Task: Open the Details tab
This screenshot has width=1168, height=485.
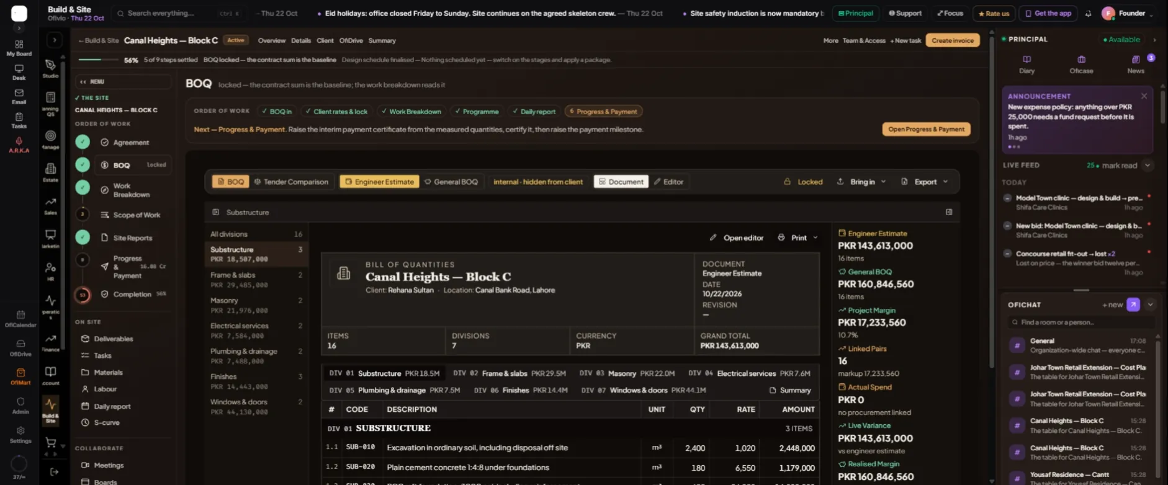Action: point(301,40)
